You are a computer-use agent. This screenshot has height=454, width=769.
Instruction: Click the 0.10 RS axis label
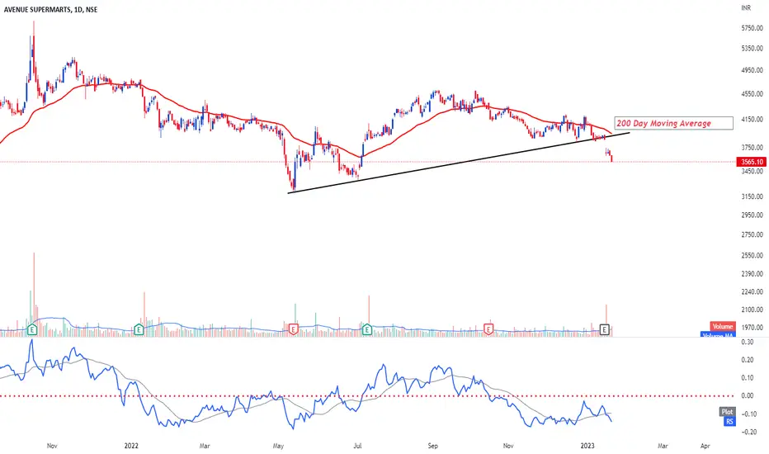(x=748, y=377)
